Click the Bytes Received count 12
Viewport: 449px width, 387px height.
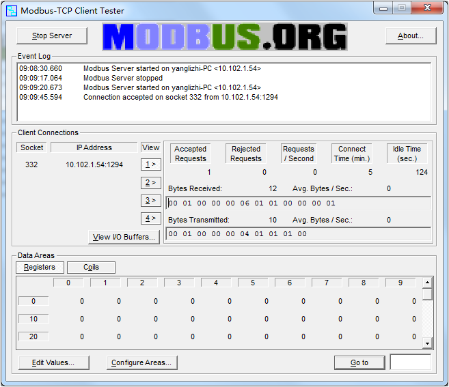coord(273,189)
